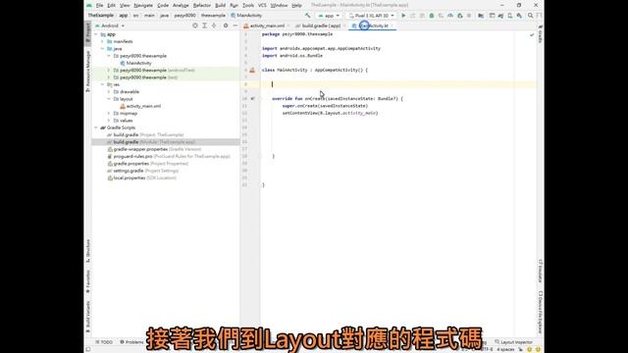
Task: Expand the drawable folder
Action: [109, 91]
